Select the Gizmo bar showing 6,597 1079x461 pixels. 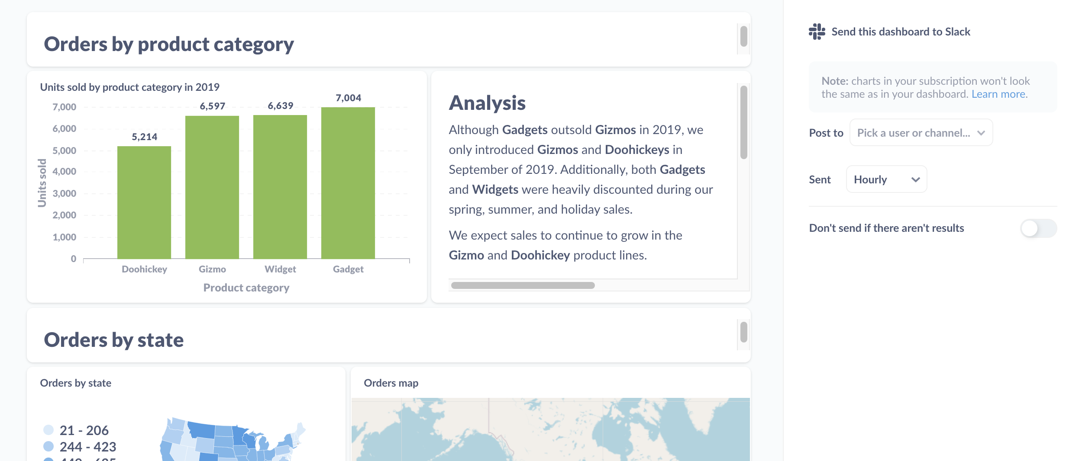coord(212,187)
